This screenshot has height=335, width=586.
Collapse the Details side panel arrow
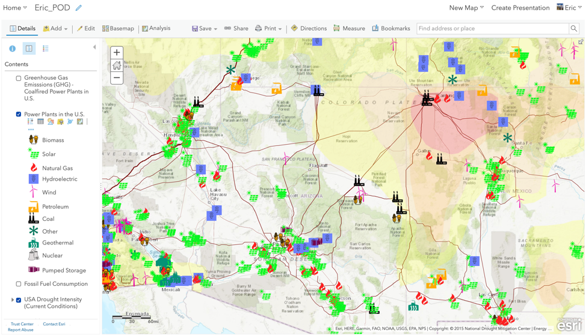[94, 47]
